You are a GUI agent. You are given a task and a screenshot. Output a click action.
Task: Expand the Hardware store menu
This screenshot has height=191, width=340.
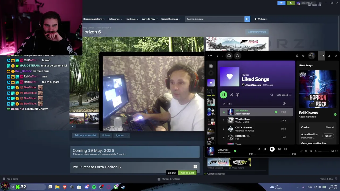tap(132, 19)
